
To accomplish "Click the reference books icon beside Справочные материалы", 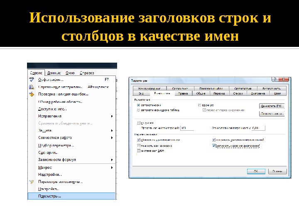I will click(32, 87).
